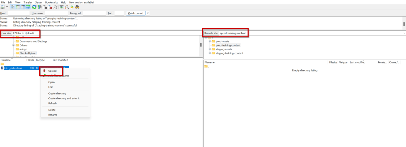Expand the staging-assets remote folder
Image resolution: width=406 pixels, height=147 pixels.
pyautogui.click(x=210, y=49)
